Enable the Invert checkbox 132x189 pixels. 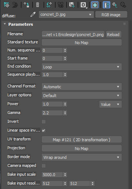coord(44,122)
